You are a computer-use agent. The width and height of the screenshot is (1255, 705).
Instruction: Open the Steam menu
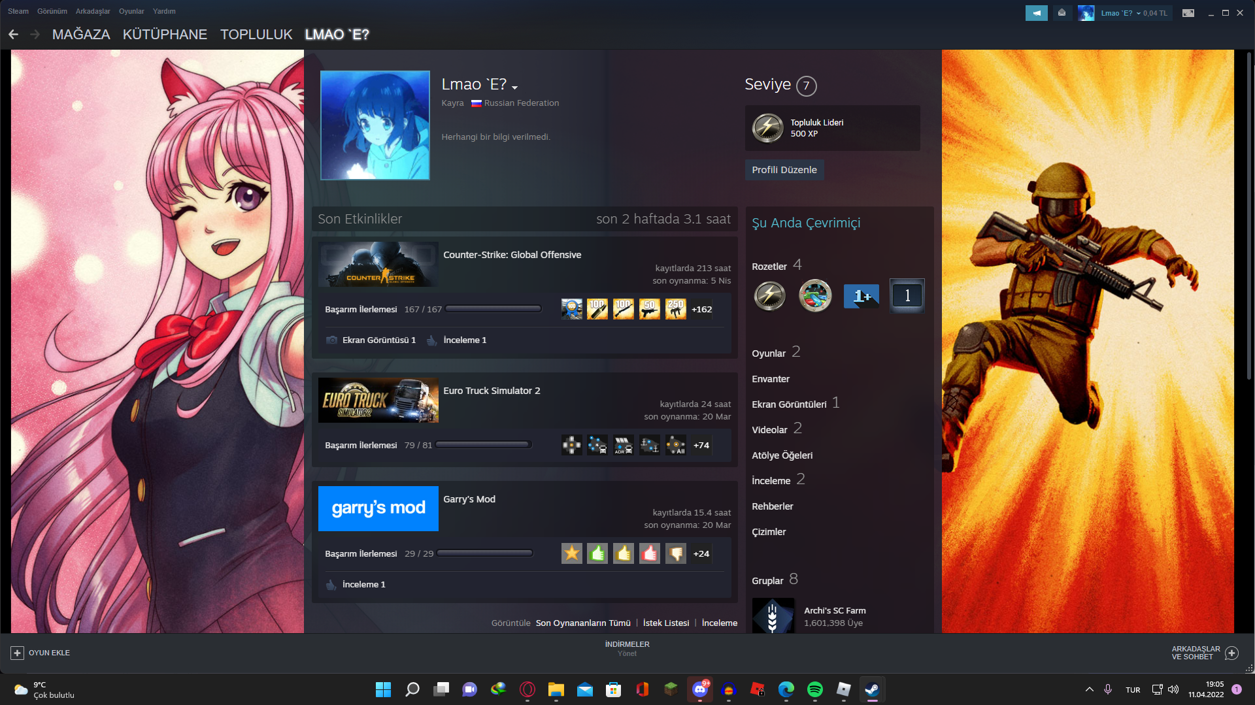(x=18, y=11)
